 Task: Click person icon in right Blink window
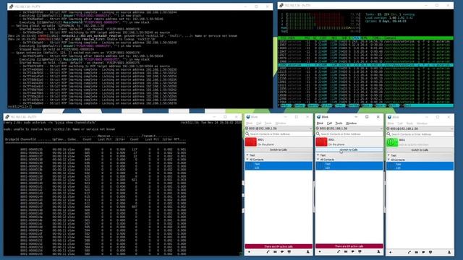(x=449, y=252)
